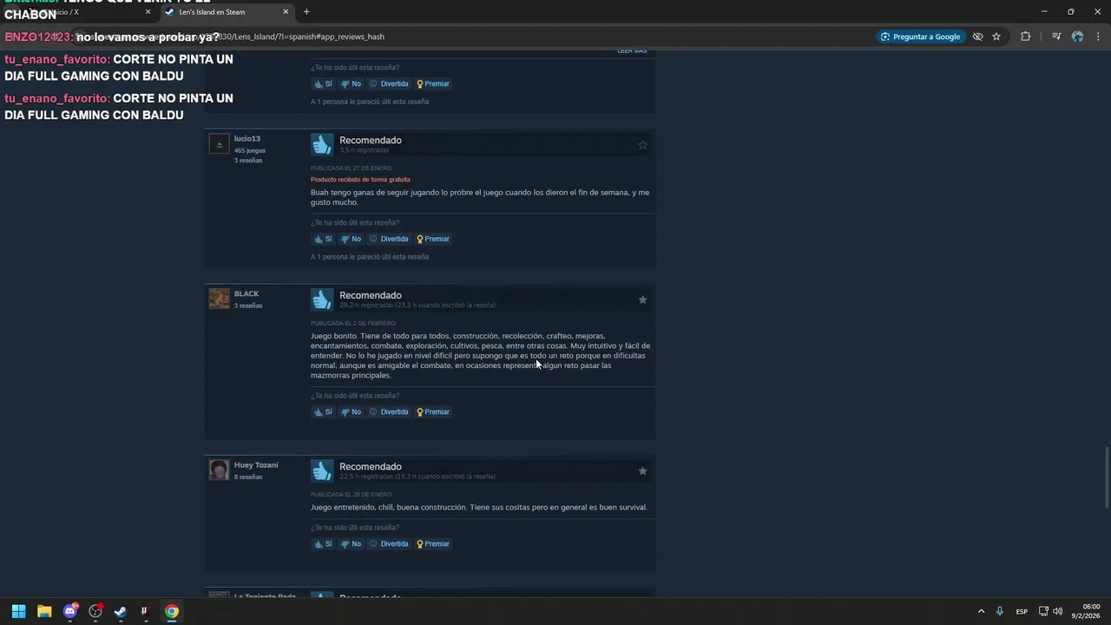Image resolution: width=1111 pixels, height=625 pixels.
Task: Mark BLACK's review as Divertida
Action: 388,411
